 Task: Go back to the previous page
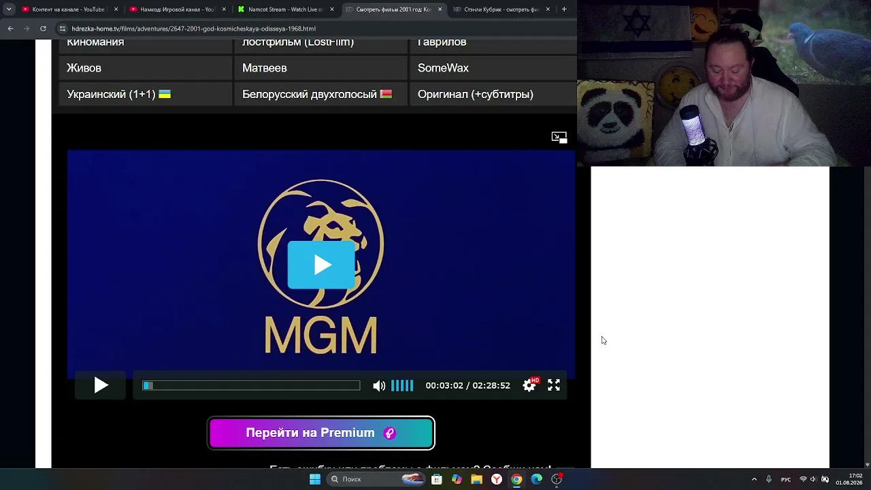(10, 29)
